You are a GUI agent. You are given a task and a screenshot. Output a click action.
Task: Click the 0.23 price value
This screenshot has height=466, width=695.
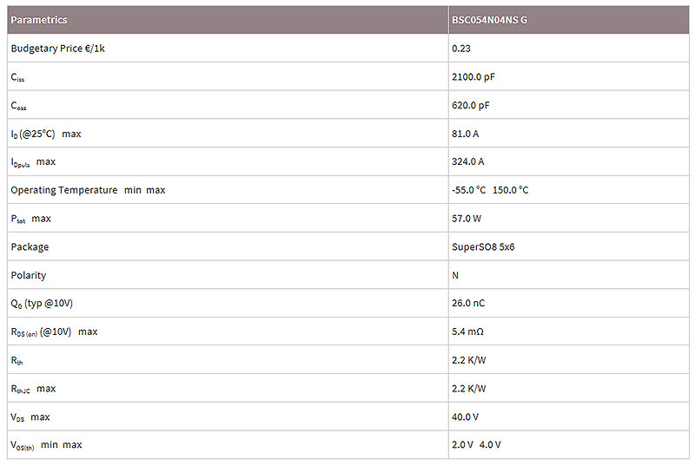(x=461, y=49)
